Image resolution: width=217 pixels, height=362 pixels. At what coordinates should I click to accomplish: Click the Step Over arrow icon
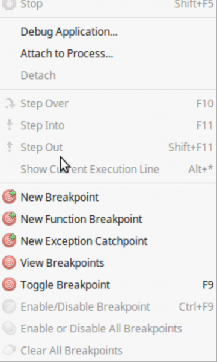(10, 103)
